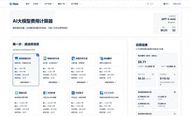Screen dimensions: 191x116
Task: Select the 代码助手 scenario card
Action: [82, 102]
